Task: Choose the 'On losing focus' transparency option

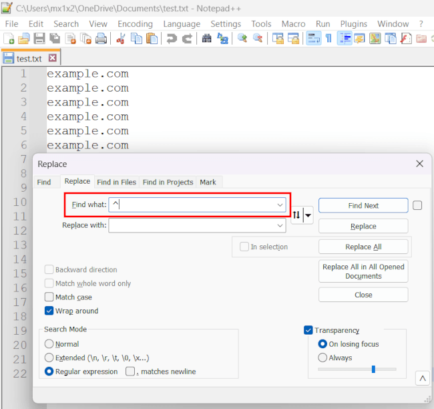Action: (x=322, y=344)
